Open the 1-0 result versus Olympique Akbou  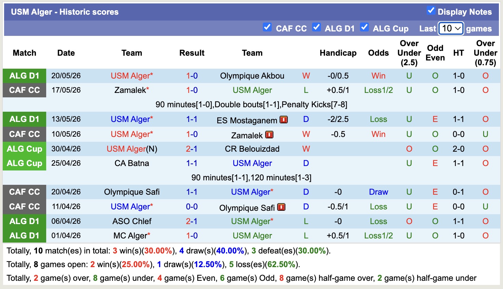click(192, 76)
